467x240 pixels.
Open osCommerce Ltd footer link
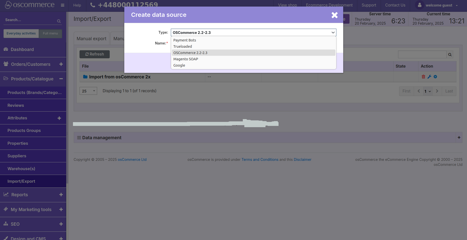(x=132, y=160)
